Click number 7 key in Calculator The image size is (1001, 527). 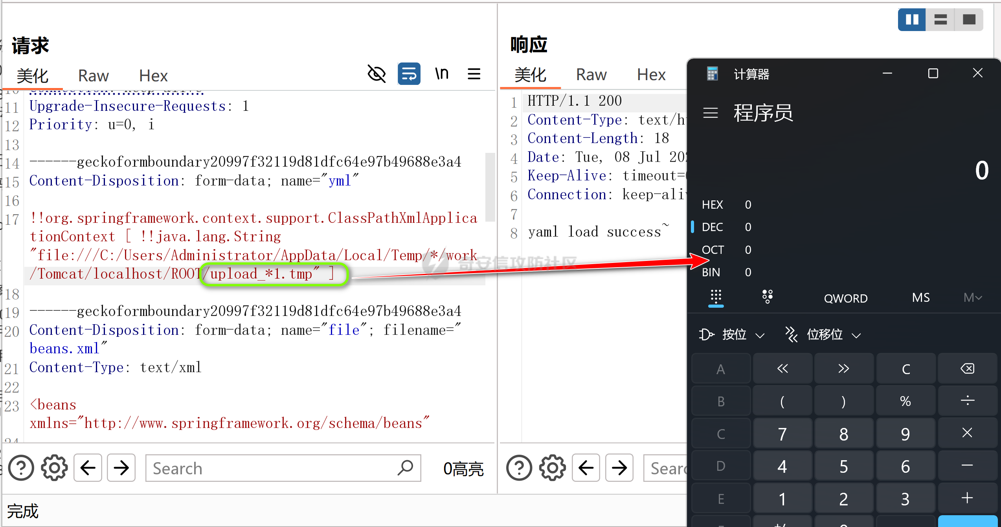click(x=782, y=433)
